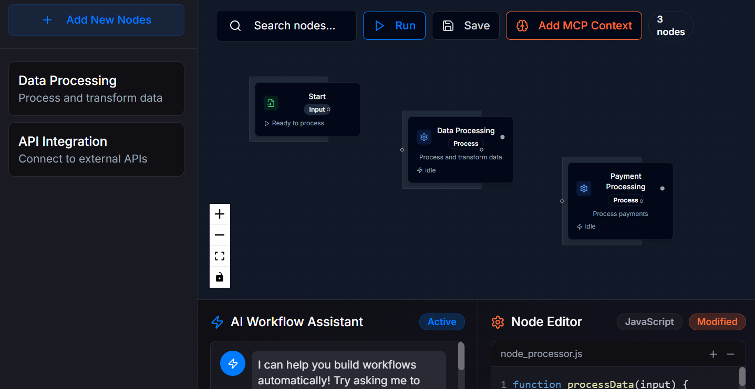This screenshot has width=755, height=389.
Task: Select the Start node on the canvas
Action: [307, 109]
